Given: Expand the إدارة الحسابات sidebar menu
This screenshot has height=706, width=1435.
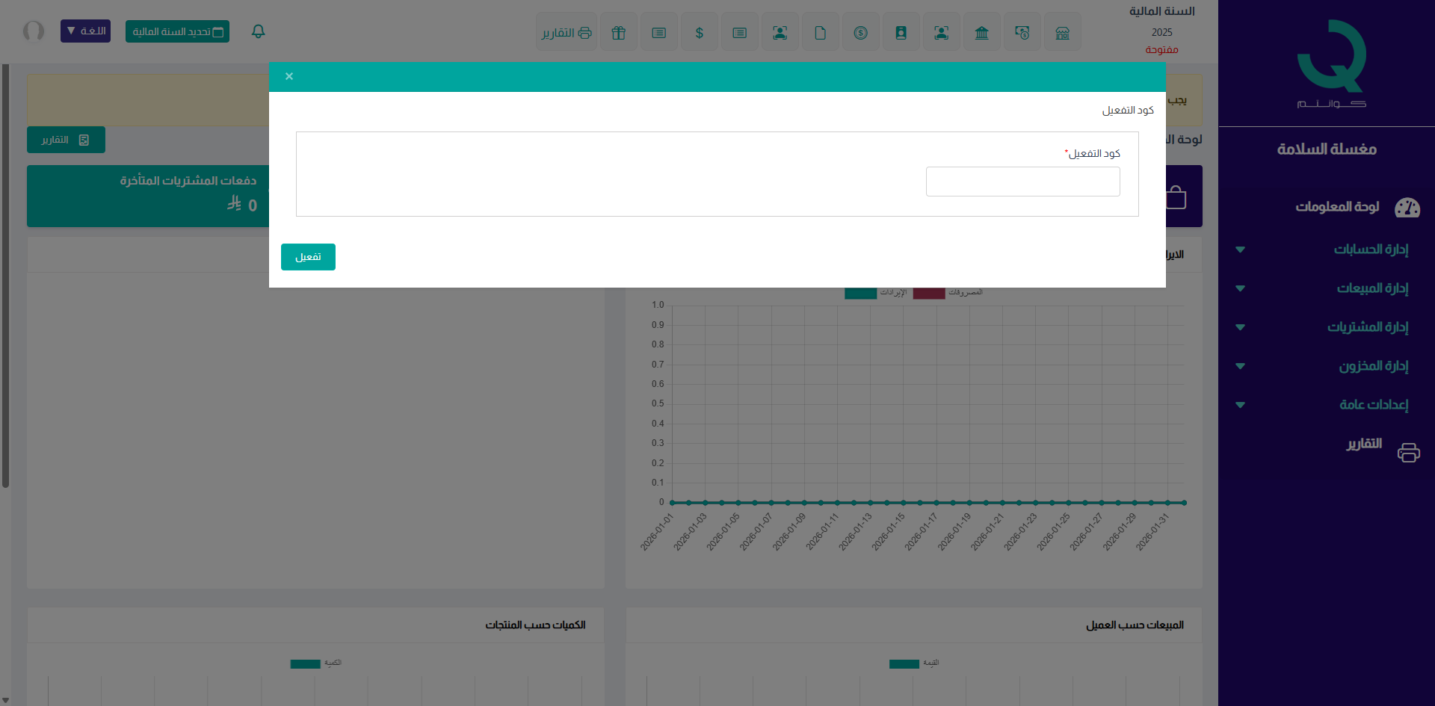Looking at the screenshot, I should pyautogui.click(x=1370, y=250).
